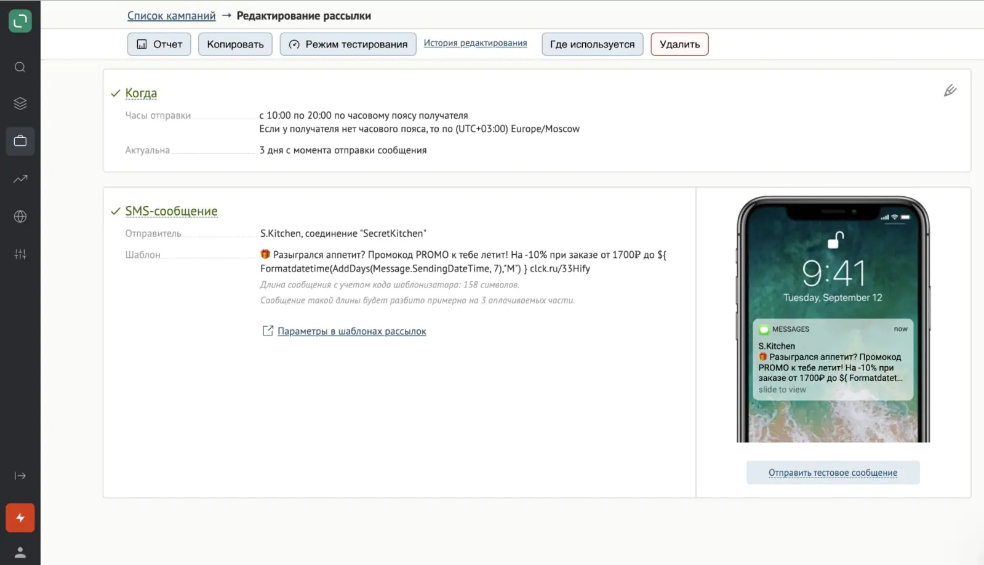Click the 'Часы отправки' label

click(158, 116)
